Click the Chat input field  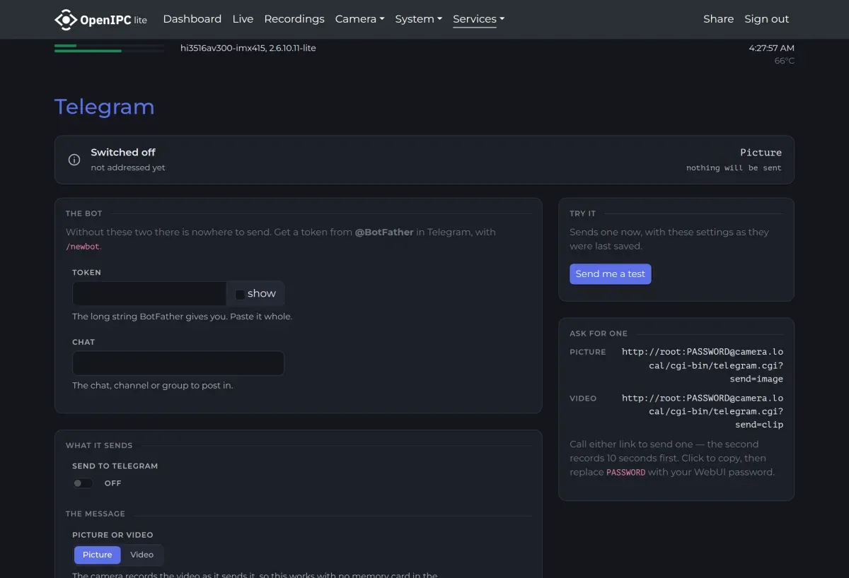[178, 363]
